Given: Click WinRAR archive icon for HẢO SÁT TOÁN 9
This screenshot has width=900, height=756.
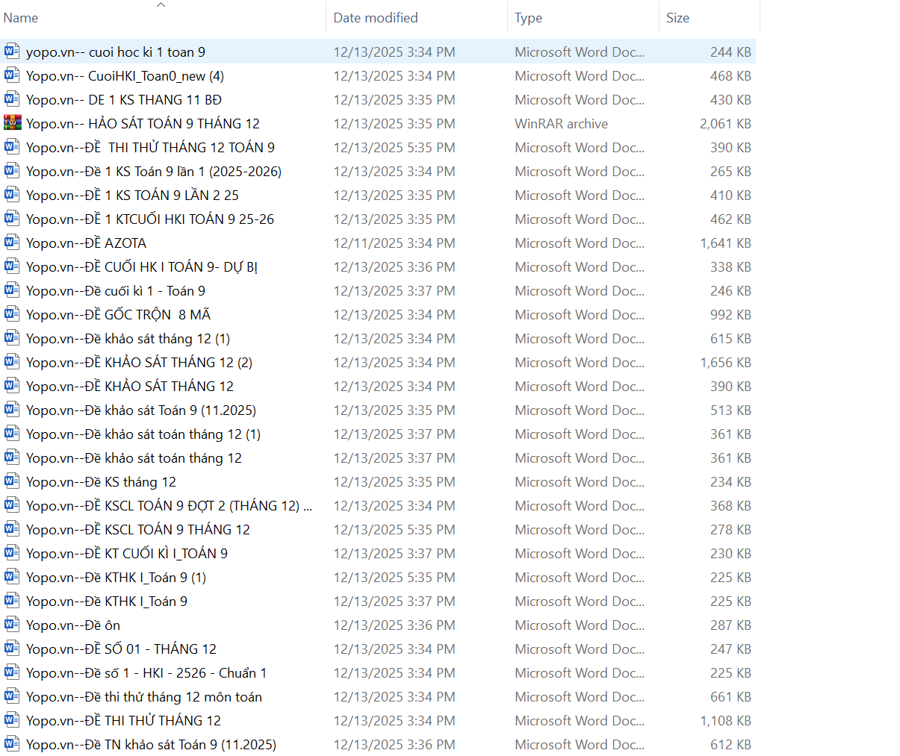Looking at the screenshot, I should pos(12,123).
